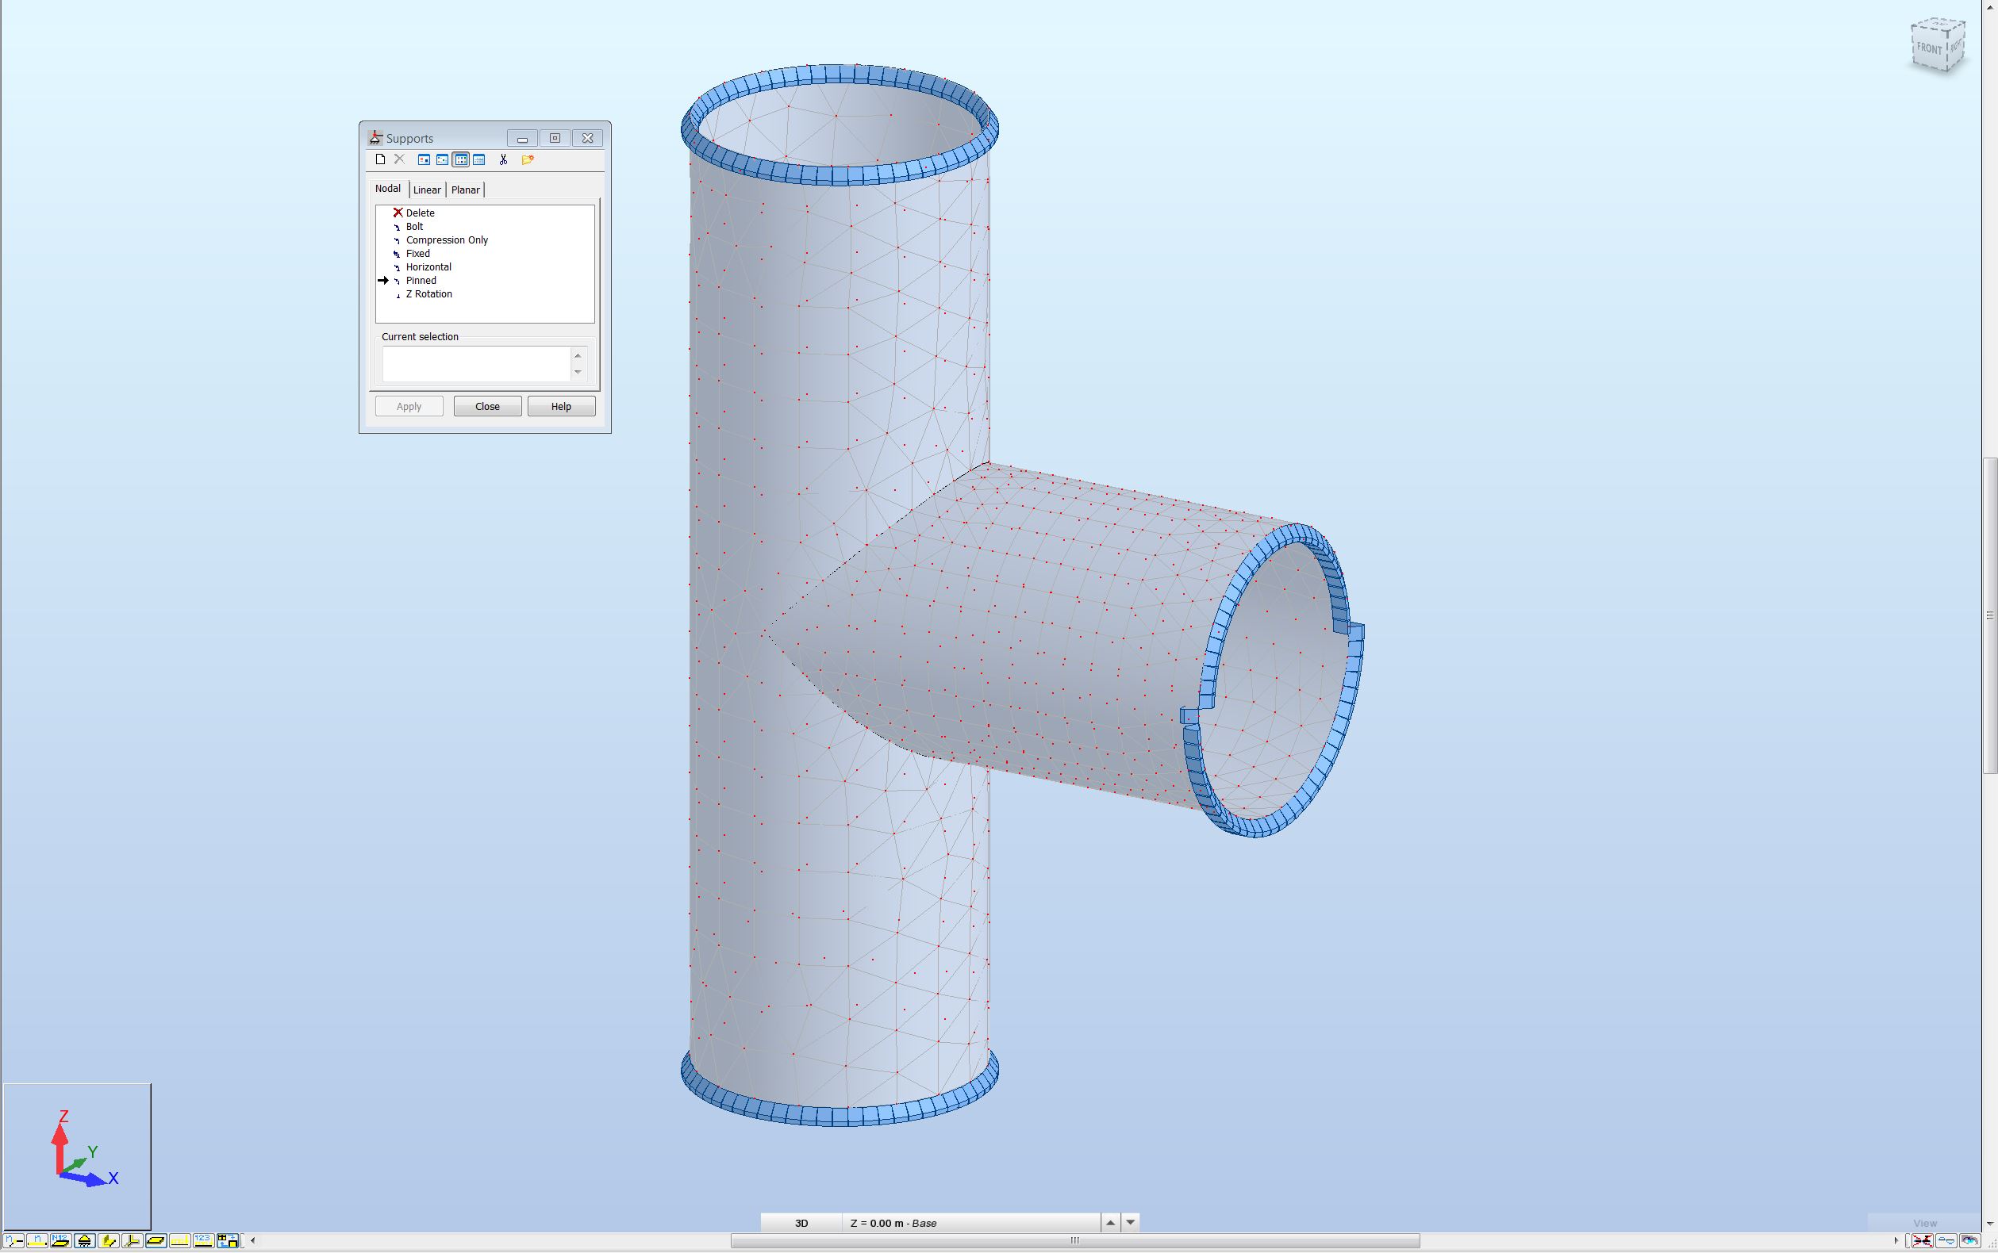Click the Help button
1998x1253 pixels.
coord(560,406)
